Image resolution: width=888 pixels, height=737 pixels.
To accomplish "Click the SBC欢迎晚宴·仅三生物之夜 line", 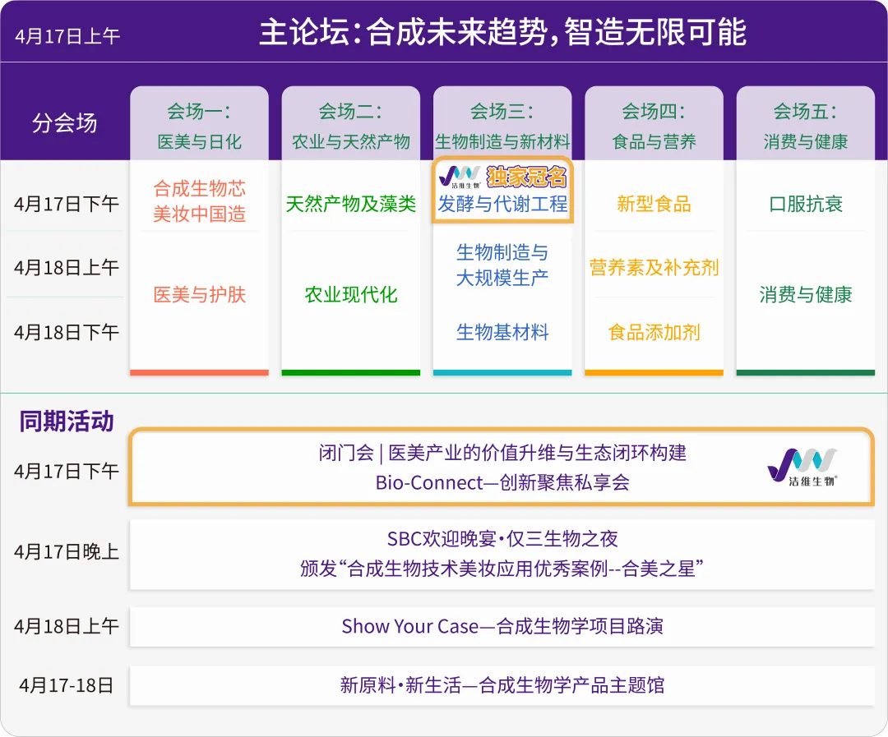I will point(502,539).
